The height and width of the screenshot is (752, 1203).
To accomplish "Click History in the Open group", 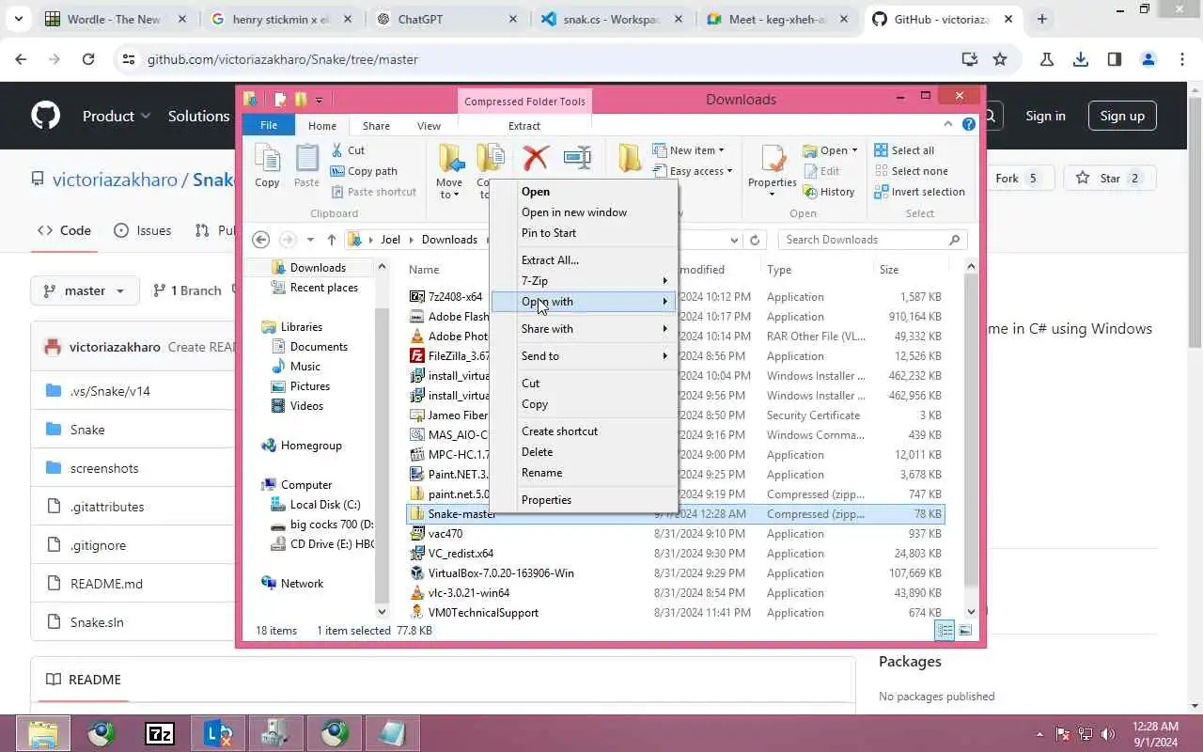I will coord(829,192).
